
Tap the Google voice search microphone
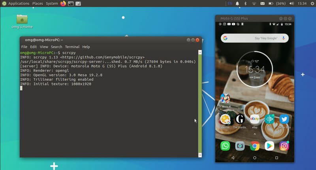283,38
